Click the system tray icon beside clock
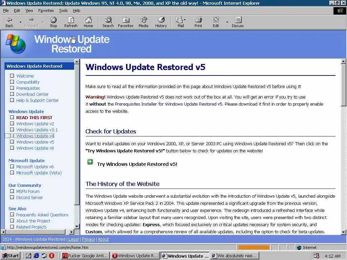This screenshot has width=347, height=260. pyautogui.click(x=317, y=256)
